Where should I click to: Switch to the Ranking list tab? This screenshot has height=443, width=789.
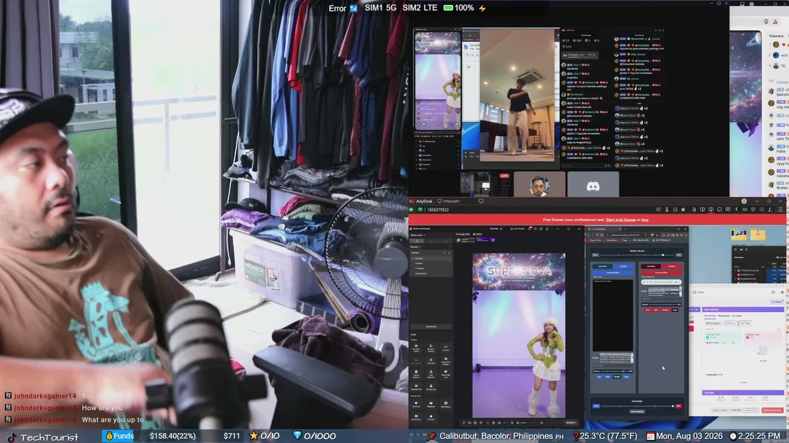[724, 316]
